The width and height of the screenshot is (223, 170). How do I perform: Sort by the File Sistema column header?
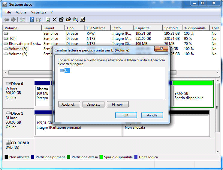coord(98,28)
